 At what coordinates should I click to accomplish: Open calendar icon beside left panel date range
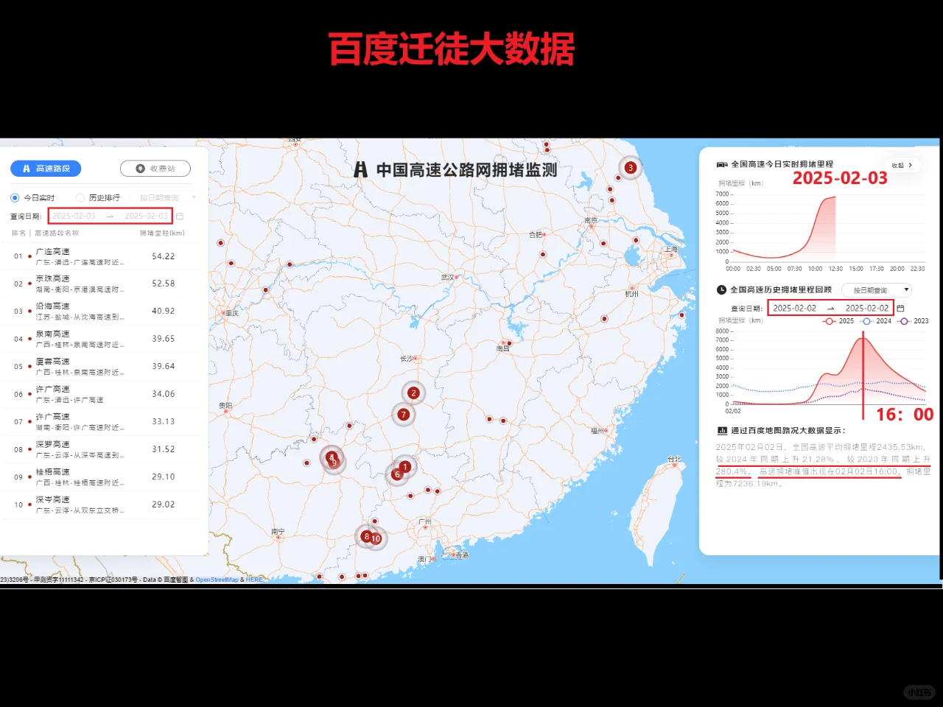tap(180, 216)
